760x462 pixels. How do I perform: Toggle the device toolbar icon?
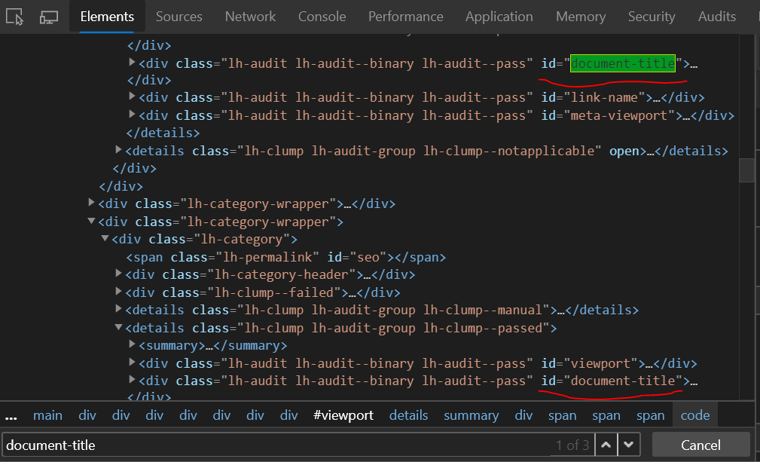click(x=48, y=16)
